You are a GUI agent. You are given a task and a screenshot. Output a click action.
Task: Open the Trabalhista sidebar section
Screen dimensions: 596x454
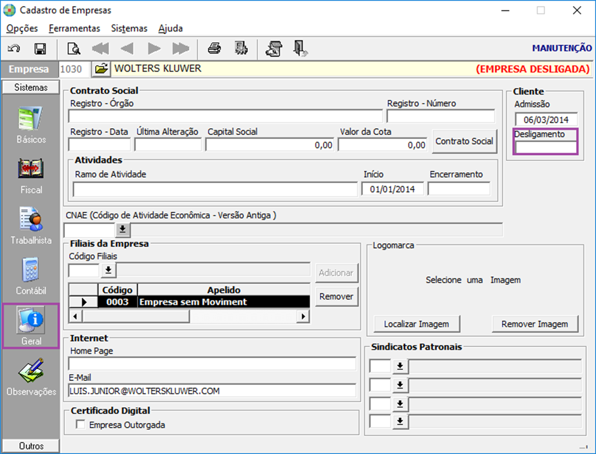(x=31, y=226)
